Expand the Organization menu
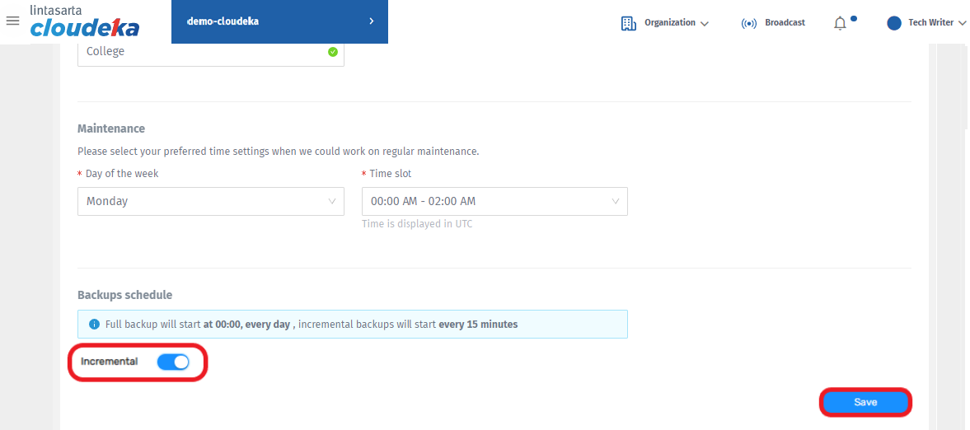 point(676,23)
